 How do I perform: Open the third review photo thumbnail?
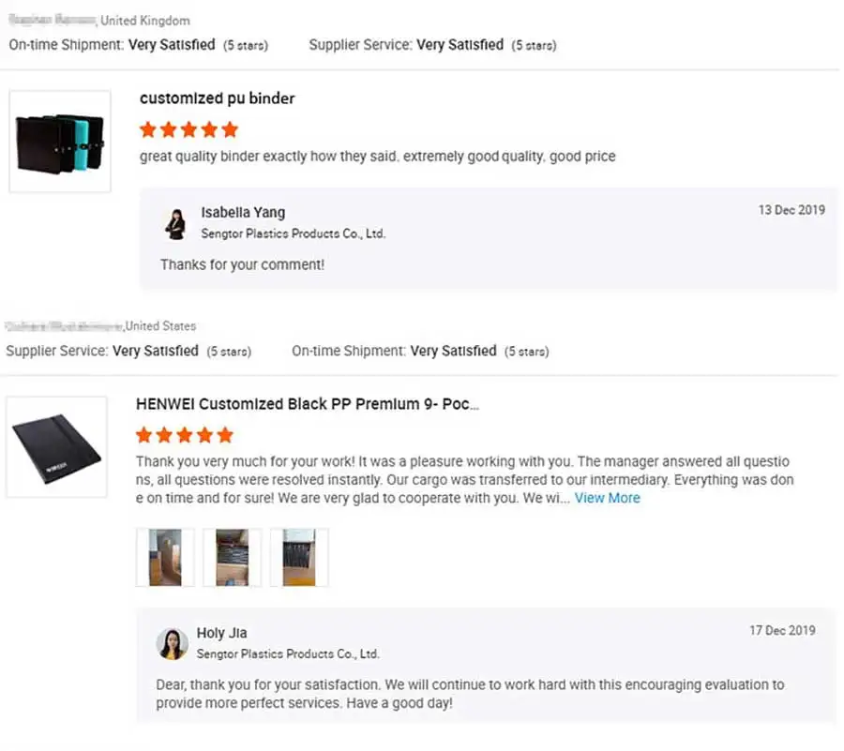[299, 557]
